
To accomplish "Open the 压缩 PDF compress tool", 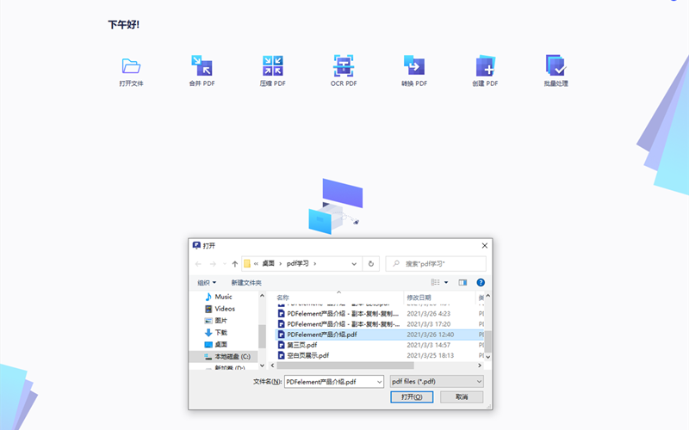I will click(272, 66).
